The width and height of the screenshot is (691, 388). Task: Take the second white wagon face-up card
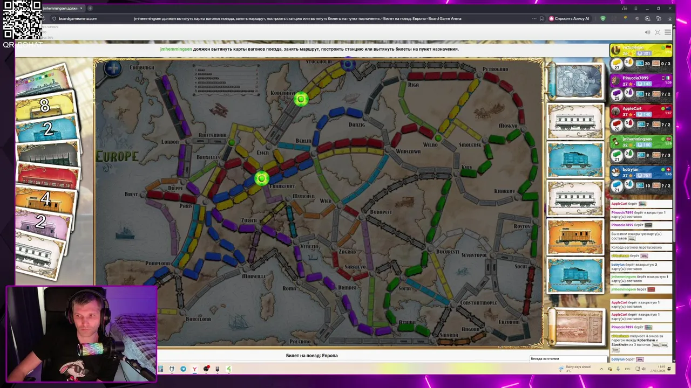tap(575, 198)
